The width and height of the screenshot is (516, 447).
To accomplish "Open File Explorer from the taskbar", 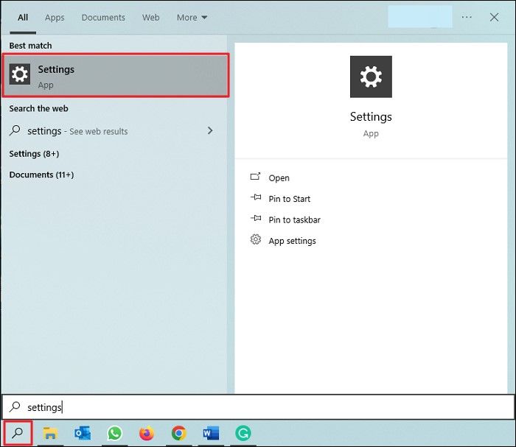I will tap(51, 434).
